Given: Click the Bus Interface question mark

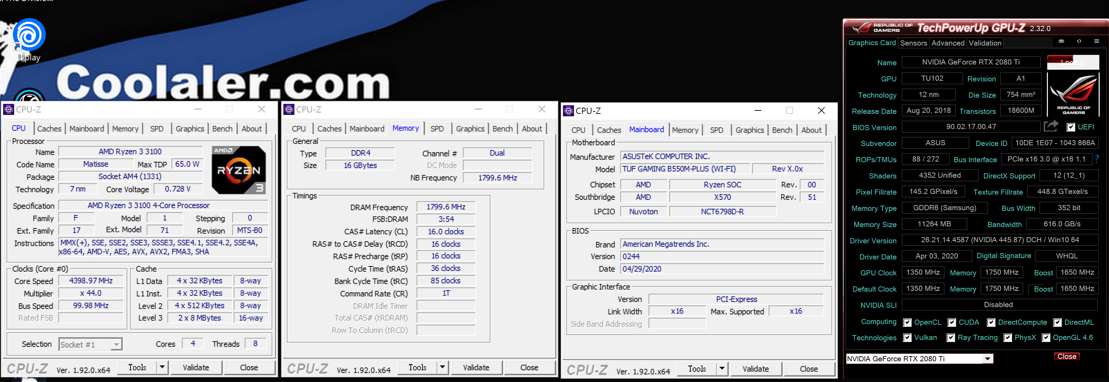Looking at the screenshot, I should pyautogui.click(x=1097, y=159).
